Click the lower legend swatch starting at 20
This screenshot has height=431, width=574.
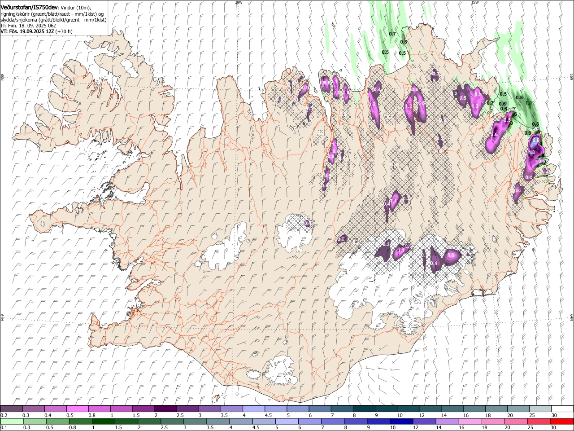[x=516, y=421]
